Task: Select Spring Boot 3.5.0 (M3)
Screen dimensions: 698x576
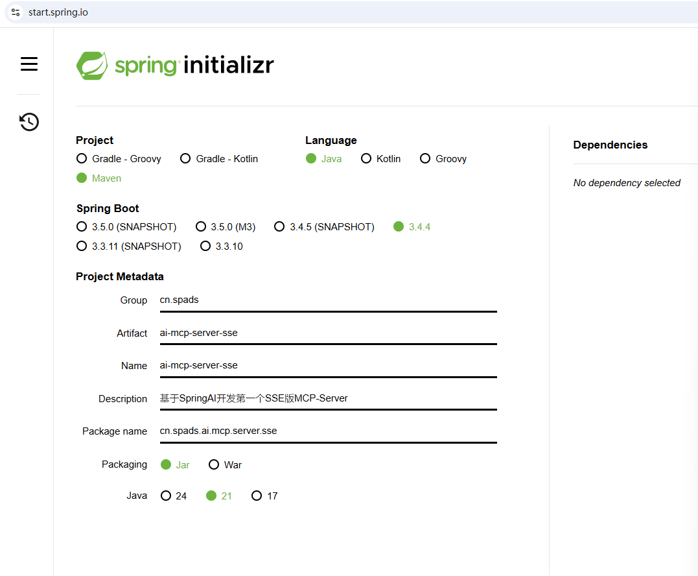Action: (226, 227)
